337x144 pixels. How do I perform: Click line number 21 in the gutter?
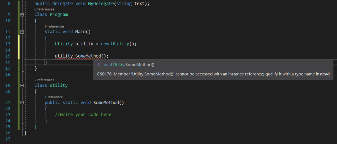(8, 102)
